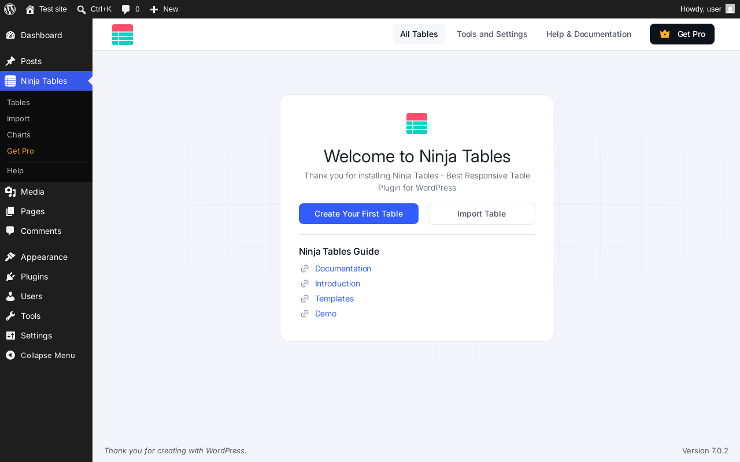Open the Documentation guide link
740x462 pixels.
point(343,269)
